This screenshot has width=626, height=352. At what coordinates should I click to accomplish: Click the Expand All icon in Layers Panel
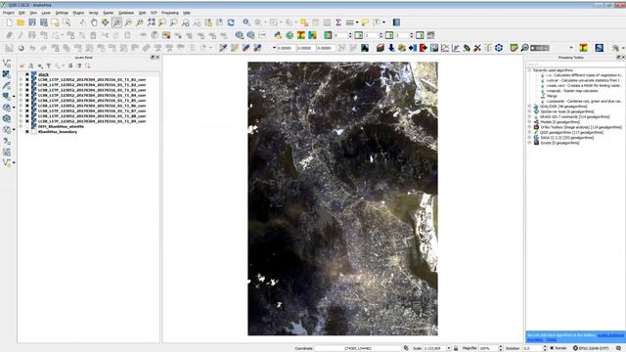pos(70,66)
